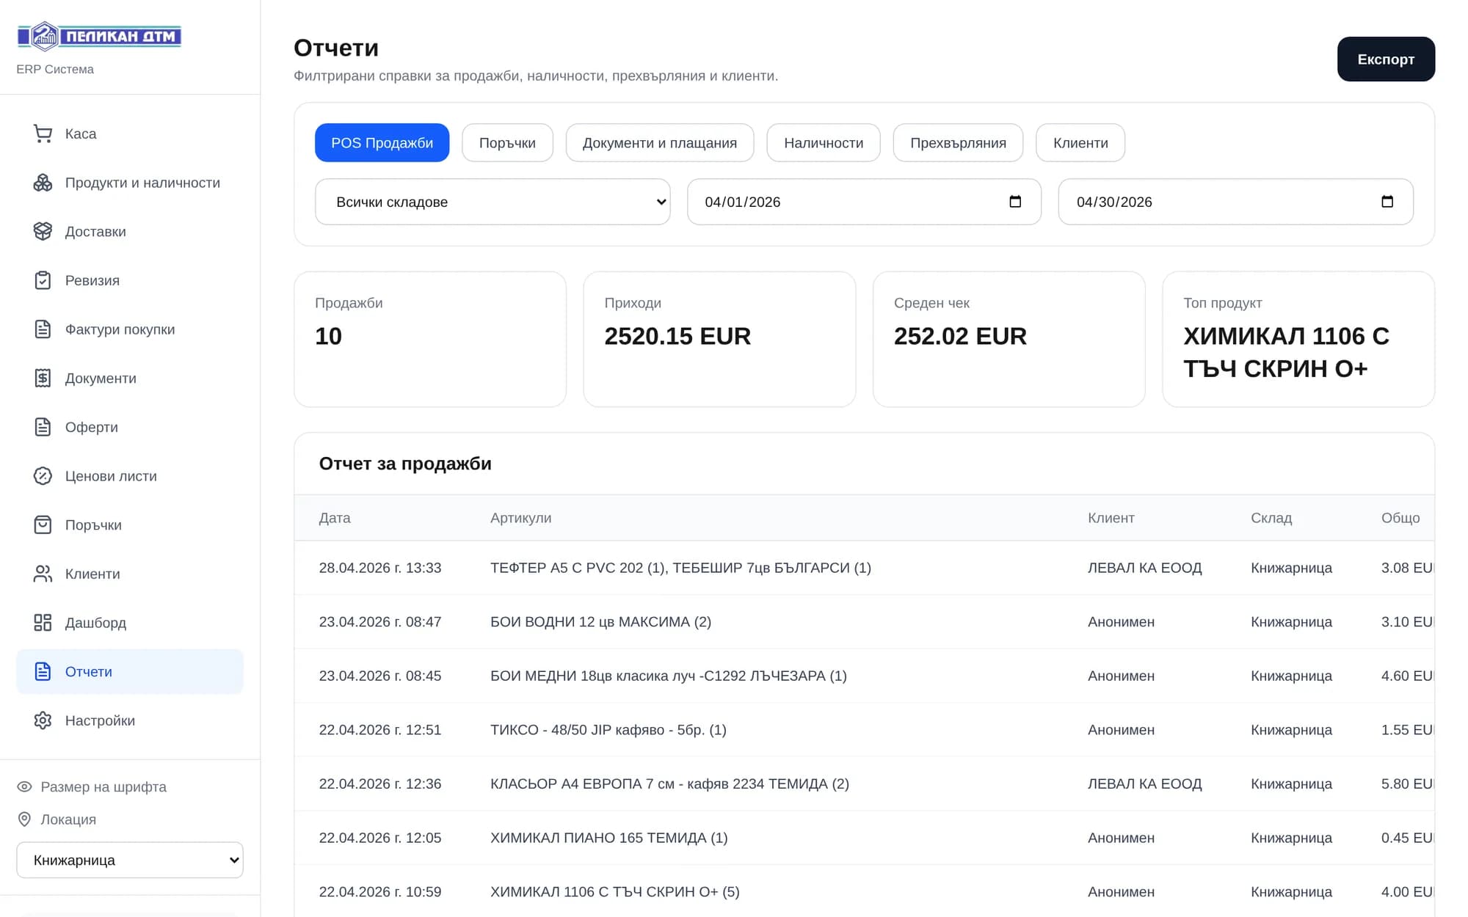Click the Продукти и наличности cubes icon
This screenshot has height=917, width=1468.
(43, 183)
